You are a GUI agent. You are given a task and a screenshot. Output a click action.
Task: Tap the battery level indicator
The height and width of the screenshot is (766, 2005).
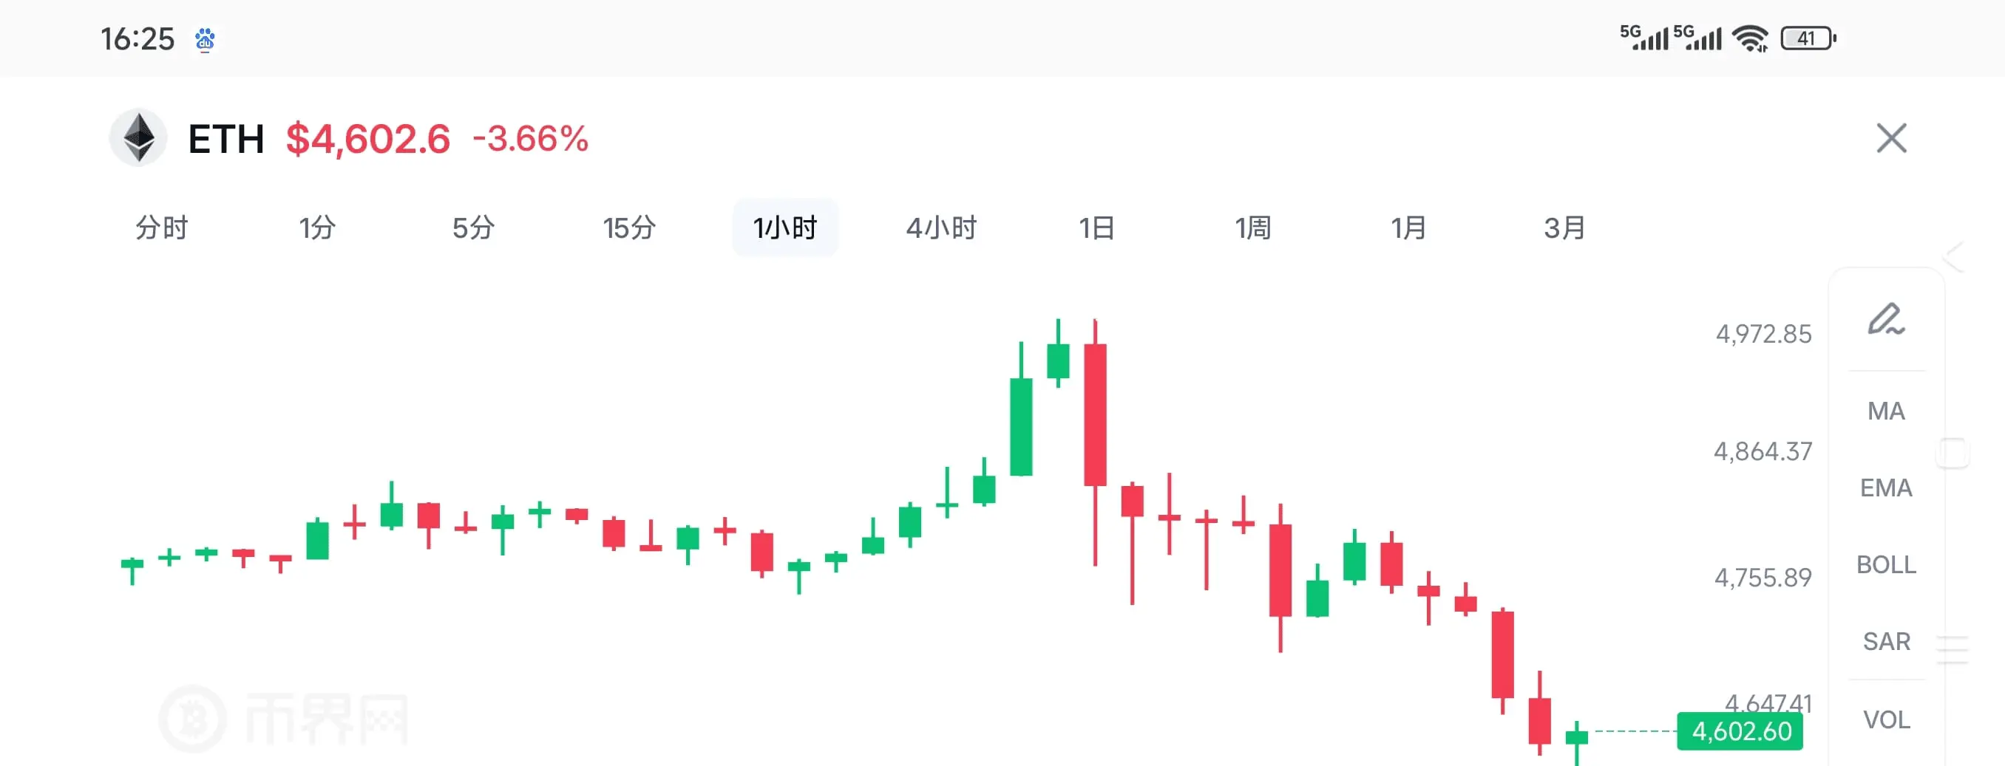tap(1809, 38)
